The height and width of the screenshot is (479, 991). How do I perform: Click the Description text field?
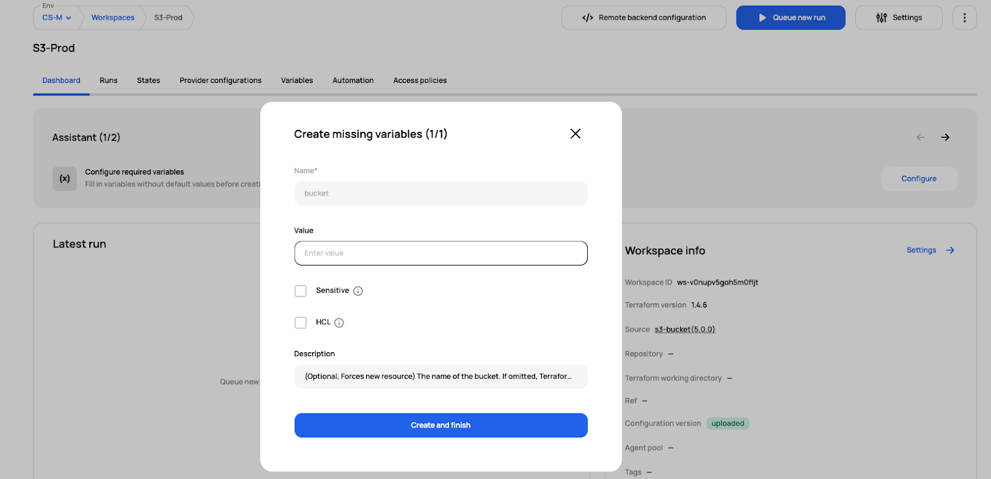click(x=441, y=376)
